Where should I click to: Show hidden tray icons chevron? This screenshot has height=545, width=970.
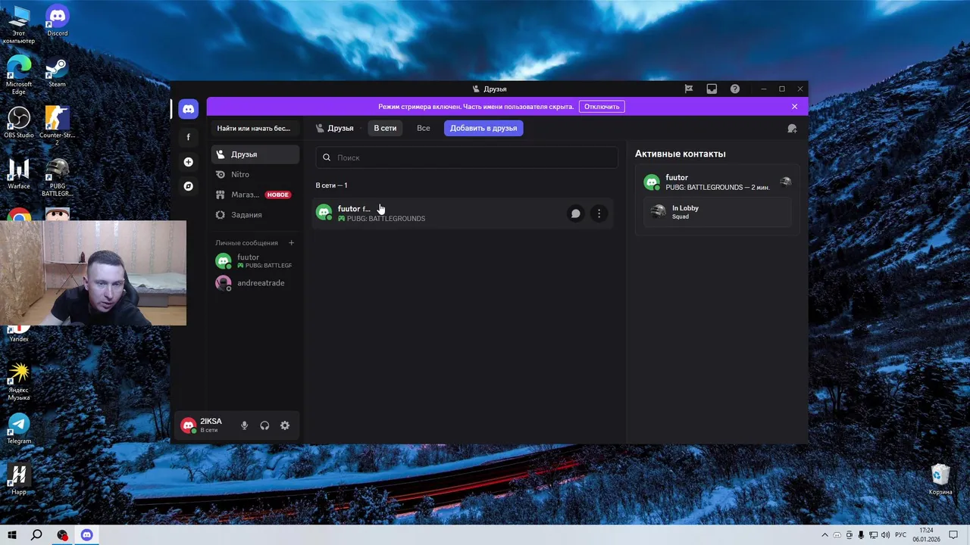click(824, 535)
